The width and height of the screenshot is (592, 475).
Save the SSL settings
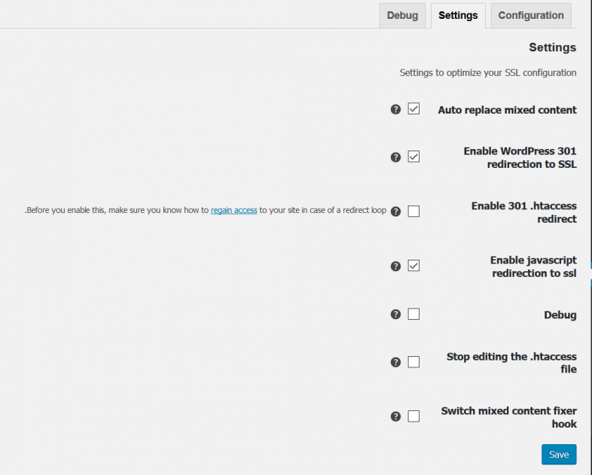559,454
